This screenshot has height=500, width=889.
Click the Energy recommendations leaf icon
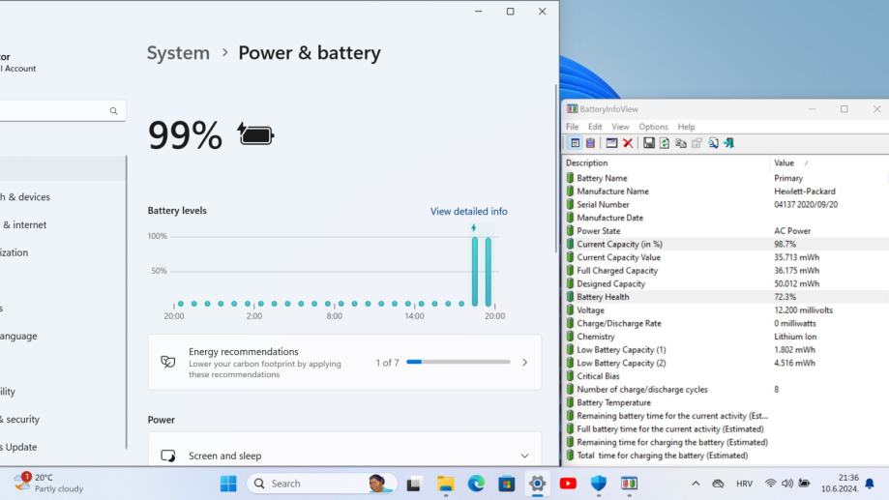(167, 362)
